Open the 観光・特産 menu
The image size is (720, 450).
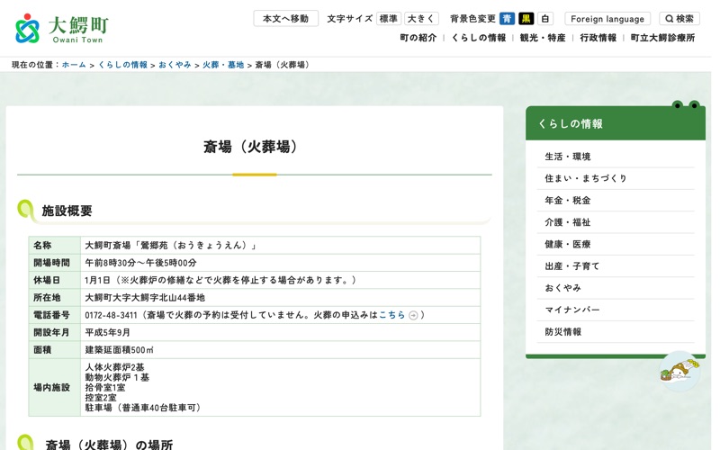(x=543, y=38)
